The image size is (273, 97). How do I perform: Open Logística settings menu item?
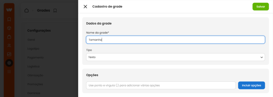tap(33, 66)
